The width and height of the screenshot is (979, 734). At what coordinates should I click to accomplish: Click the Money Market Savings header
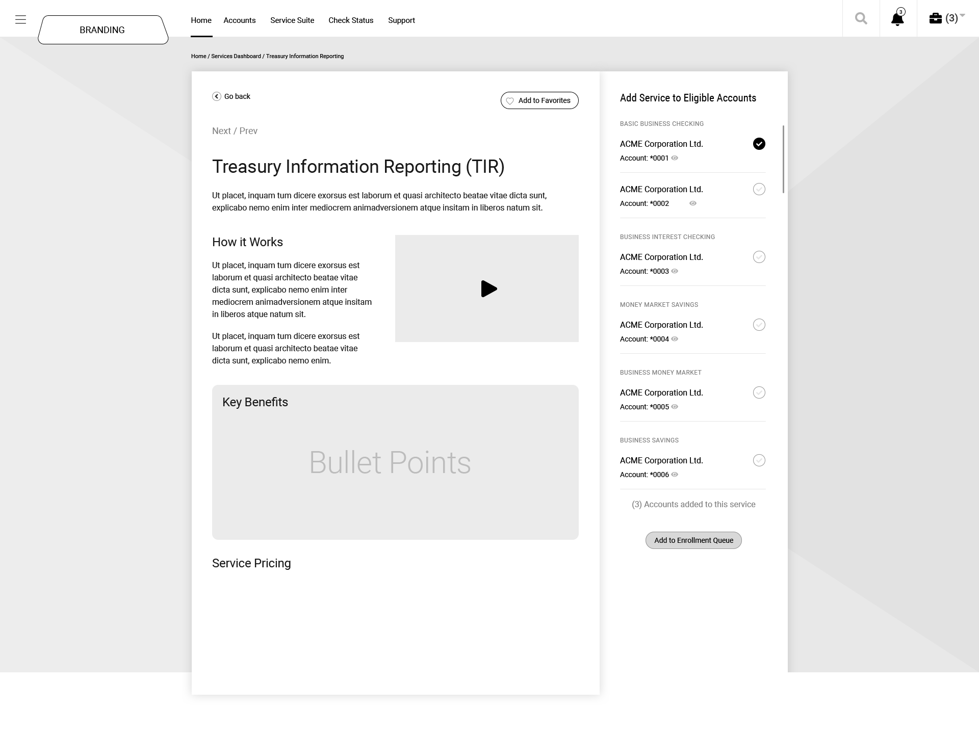click(659, 305)
